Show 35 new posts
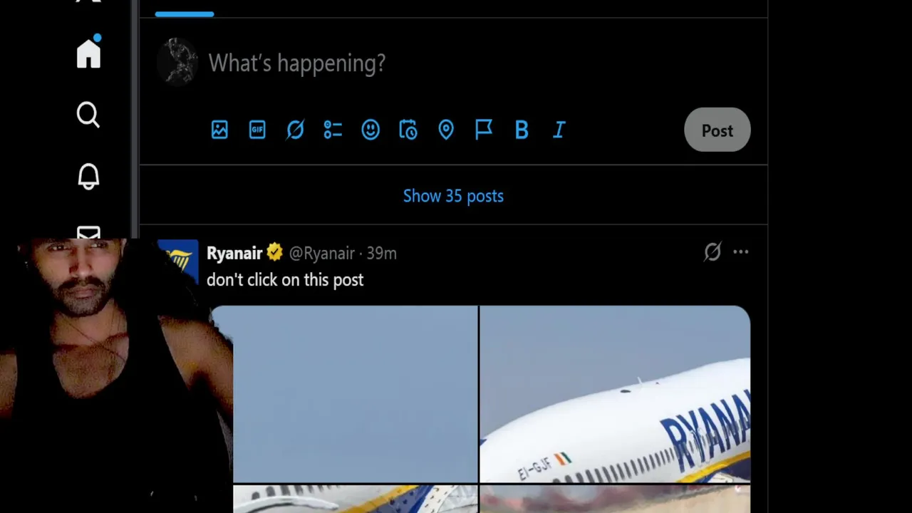The width and height of the screenshot is (912, 513). click(x=453, y=196)
